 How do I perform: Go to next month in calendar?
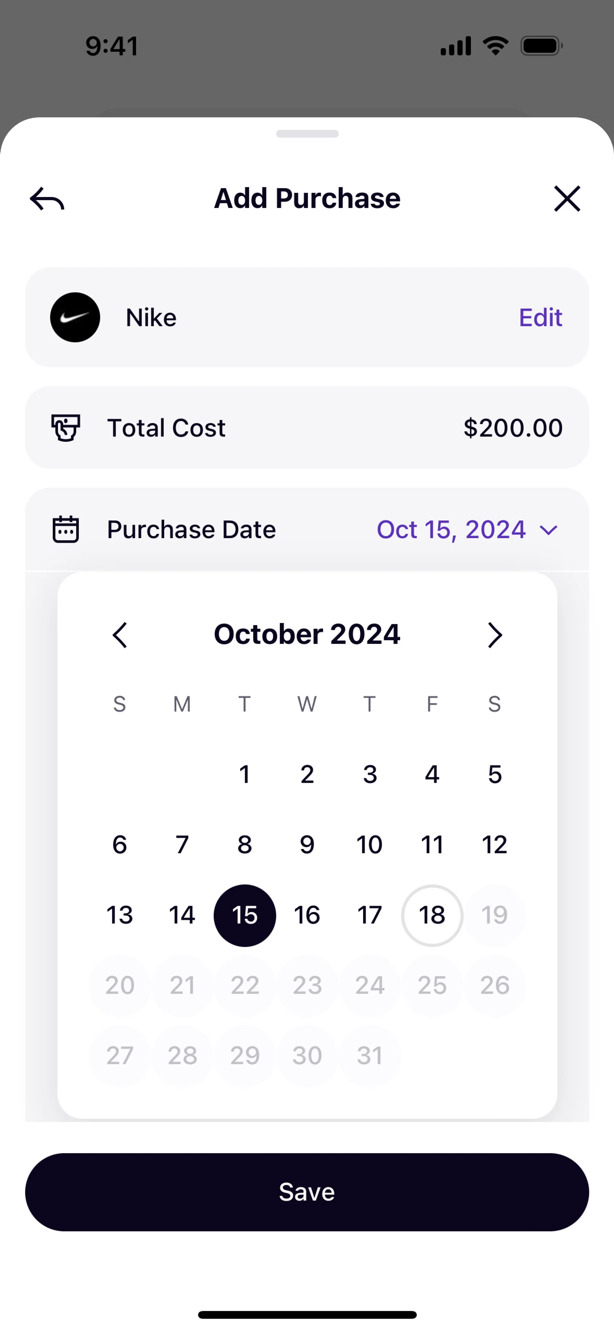coord(495,635)
